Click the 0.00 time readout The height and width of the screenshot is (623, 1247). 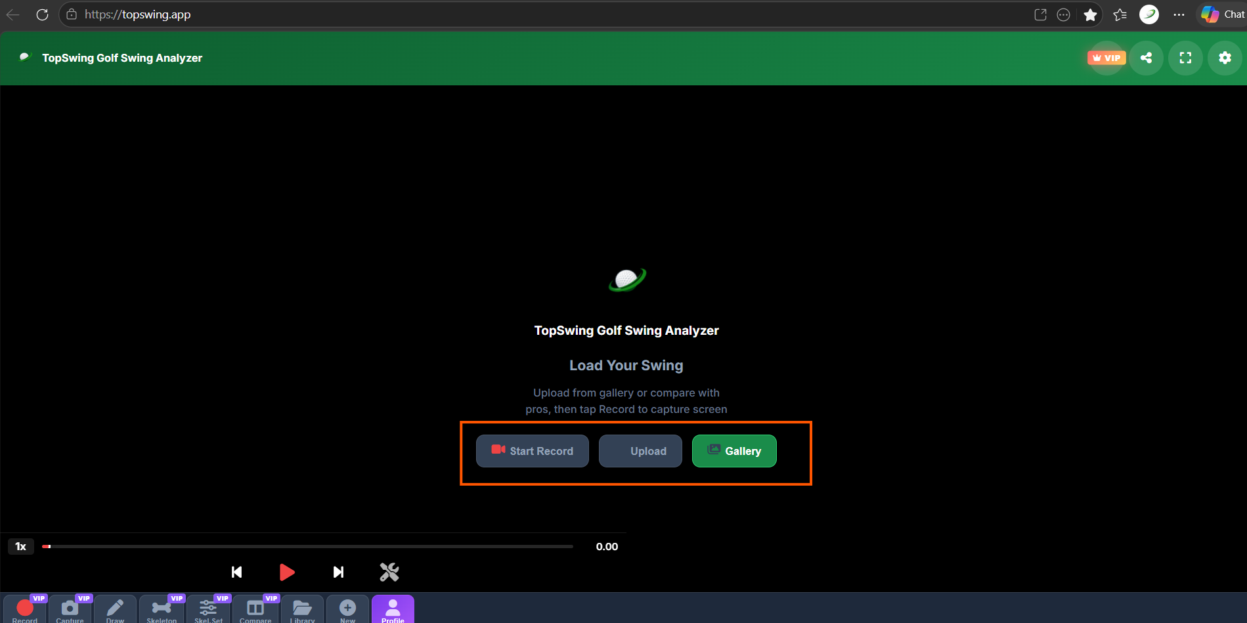(607, 546)
